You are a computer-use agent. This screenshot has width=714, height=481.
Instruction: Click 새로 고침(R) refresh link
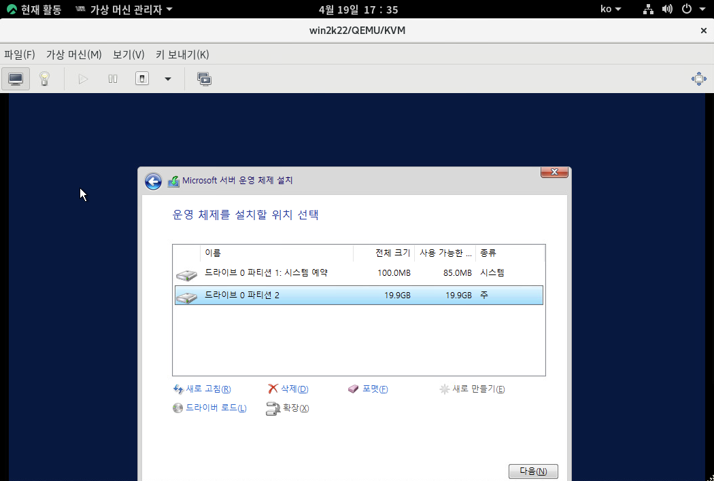click(208, 389)
